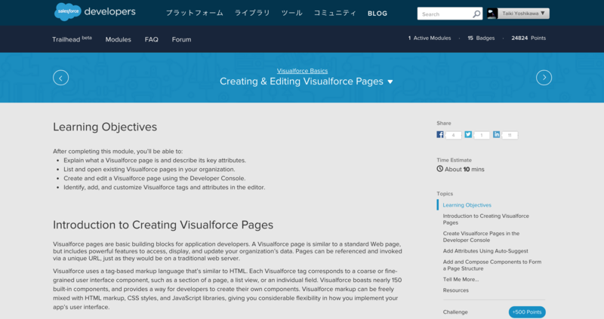Go to previous unit with left arrow
604x319 pixels.
(x=61, y=78)
